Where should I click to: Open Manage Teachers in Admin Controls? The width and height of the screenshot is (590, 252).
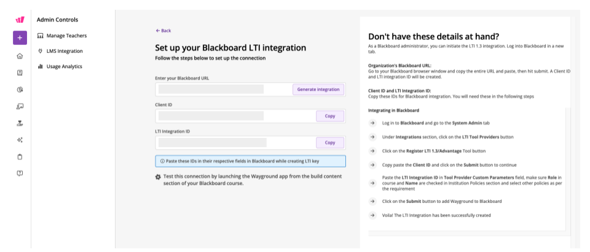click(x=66, y=36)
